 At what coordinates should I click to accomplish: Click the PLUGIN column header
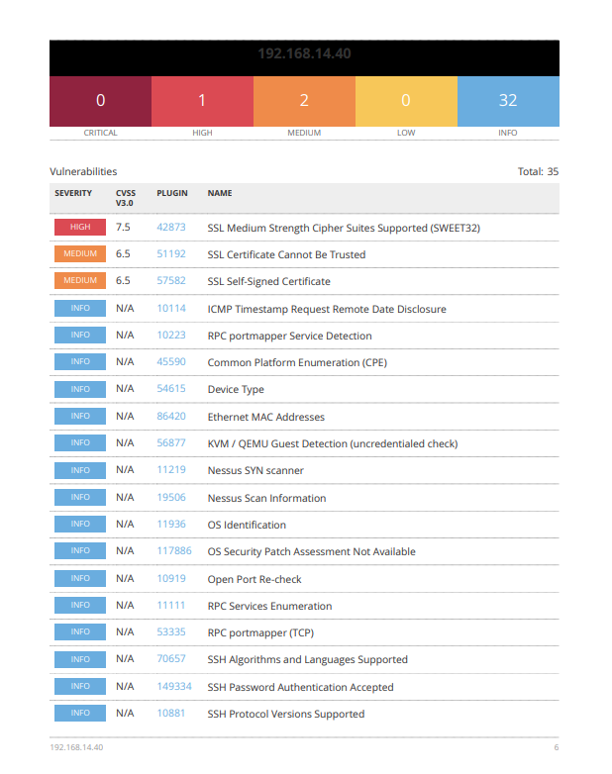171,194
